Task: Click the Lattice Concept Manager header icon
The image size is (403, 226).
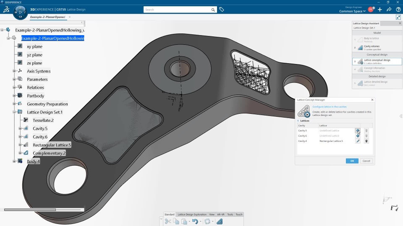Action: click(304, 111)
